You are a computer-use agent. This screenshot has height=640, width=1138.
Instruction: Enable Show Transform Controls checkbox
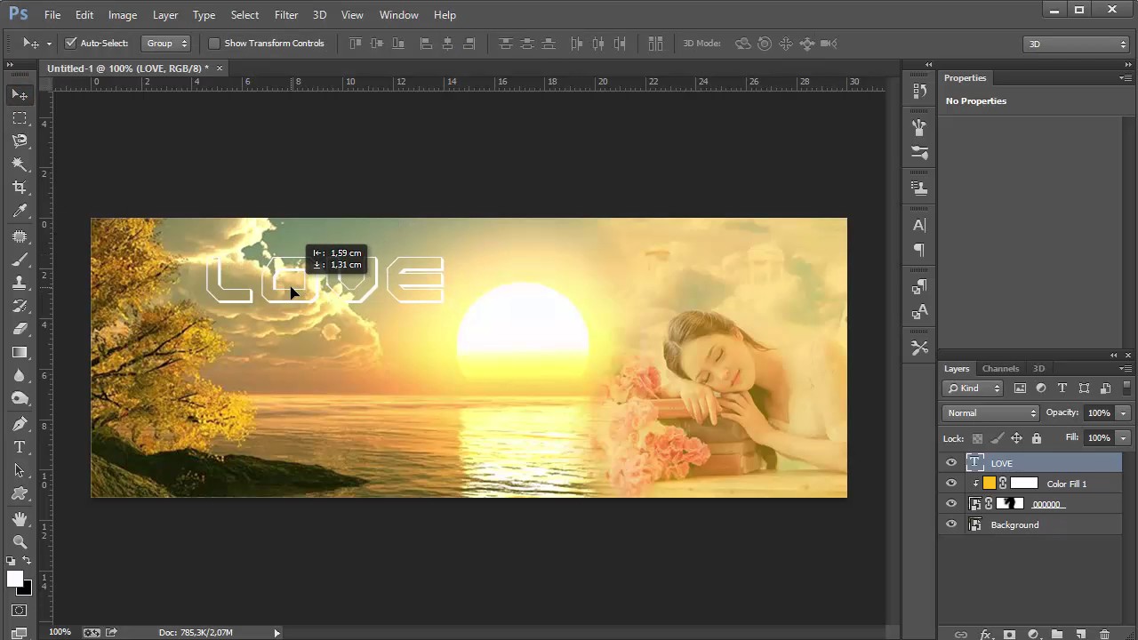(214, 44)
